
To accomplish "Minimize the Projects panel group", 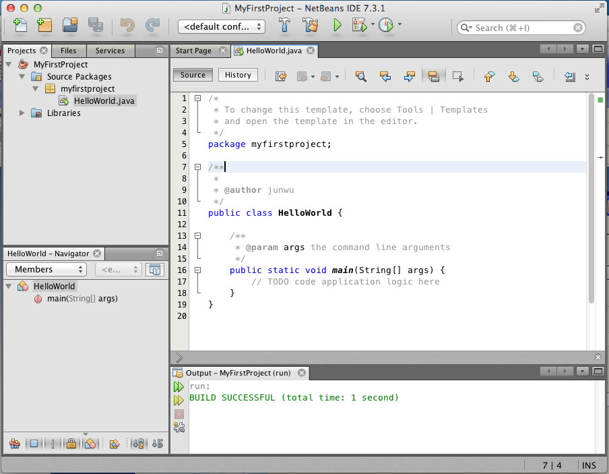I will (x=160, y=50).
